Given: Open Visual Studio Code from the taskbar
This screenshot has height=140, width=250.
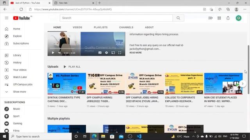Looking at the screenshot, I should 139,136.
